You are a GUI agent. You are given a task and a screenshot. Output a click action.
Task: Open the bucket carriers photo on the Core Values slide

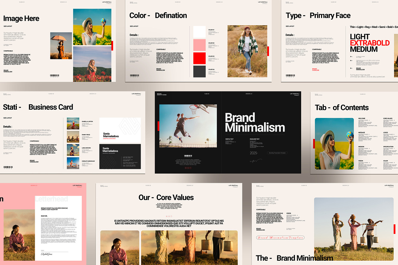coord(189,248)
